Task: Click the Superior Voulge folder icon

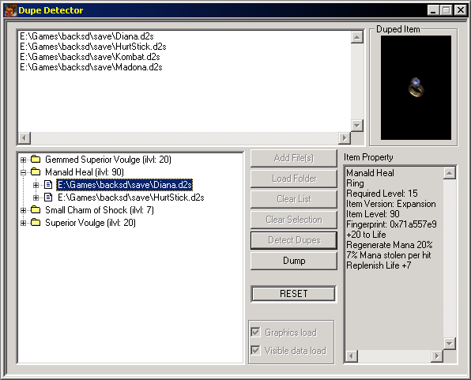Action: click(36, 222)
